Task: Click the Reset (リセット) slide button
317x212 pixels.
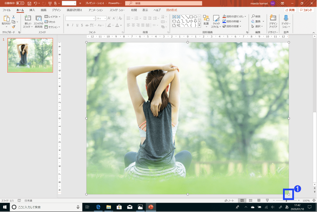Action: 50,22
